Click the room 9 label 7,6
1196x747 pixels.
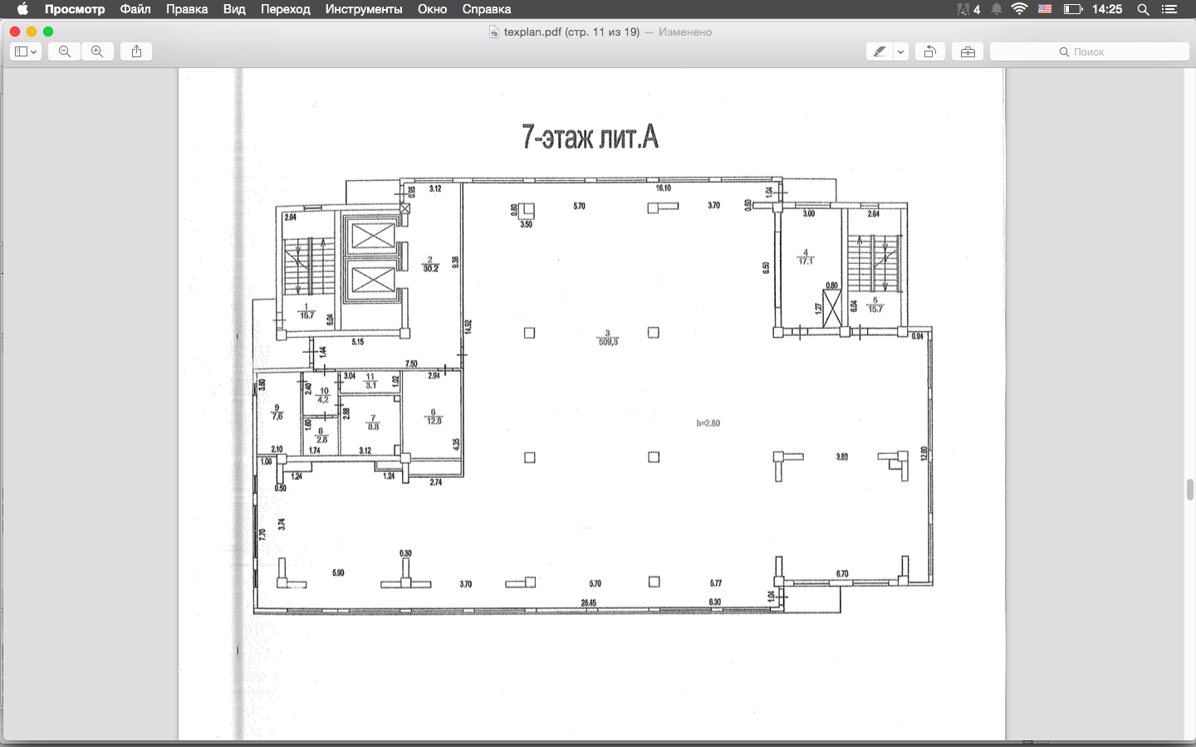(277, 417)
